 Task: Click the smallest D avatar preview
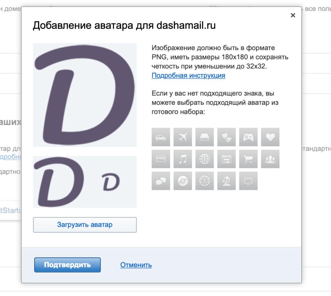click(x=111, y=182)
